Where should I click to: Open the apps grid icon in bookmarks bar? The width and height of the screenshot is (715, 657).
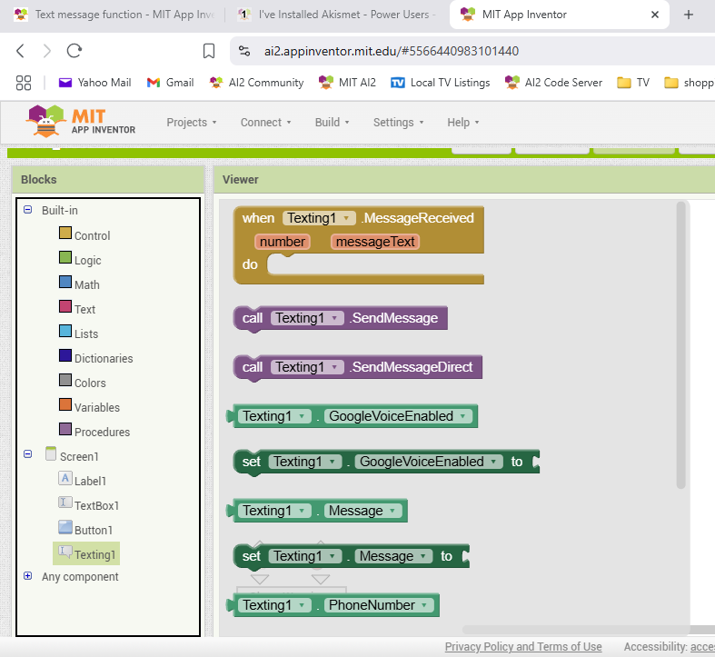[x=24, y=83]
